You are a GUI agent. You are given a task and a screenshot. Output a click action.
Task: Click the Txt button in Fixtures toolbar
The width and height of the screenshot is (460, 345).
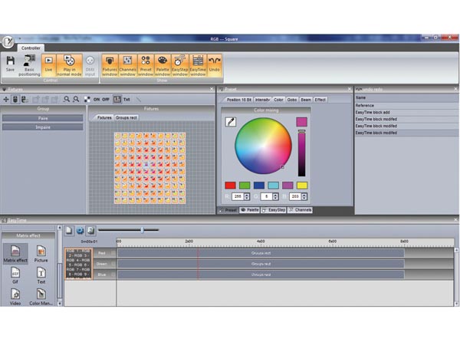pos(127,100)
